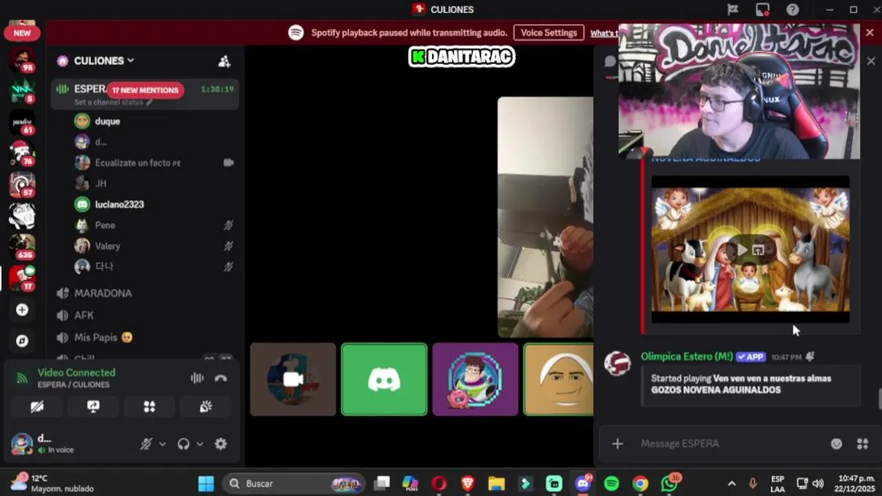Viewport: 882px width, 496px height.
Task: Open server icon with 57 badge
Action: coord(22,184)
